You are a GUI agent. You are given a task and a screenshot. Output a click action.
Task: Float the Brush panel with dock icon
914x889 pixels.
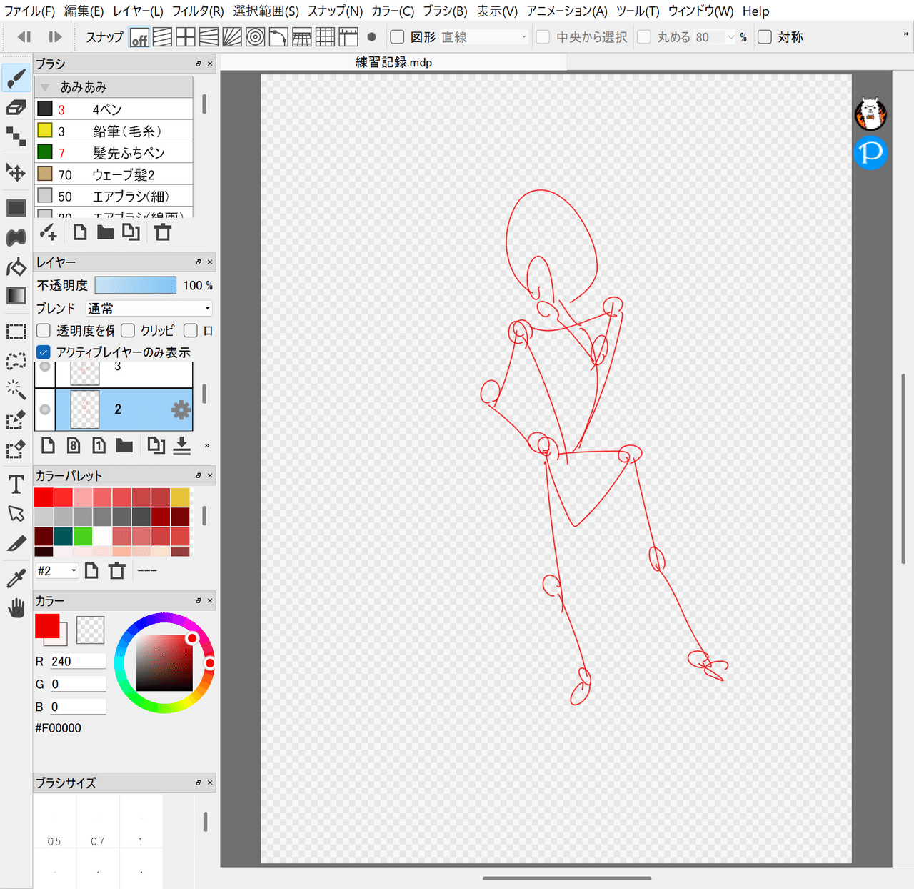tap(199, 64)
